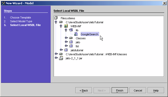Viewport: 168px width, 97px height.
Task: Select the lib folder label
Action: [77, 30]
